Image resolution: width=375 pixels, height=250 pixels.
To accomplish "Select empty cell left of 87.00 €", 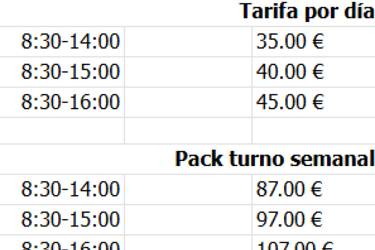I will pyautogui.click(x=187, y=189).
